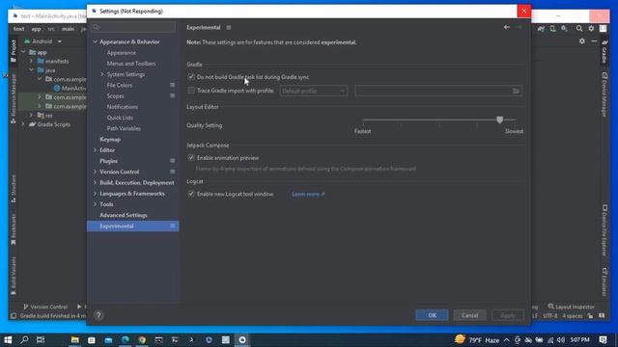Expand the Editor settings node
This screenshot has height=347, width=618.
(x=95, y=150)
